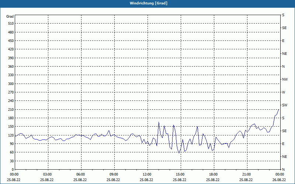Select the 450 degree axis label
The width and height of the screenshot is (295, 184).
11,41
